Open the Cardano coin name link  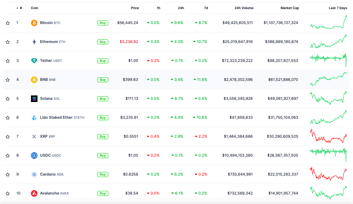tap(47, 174)
